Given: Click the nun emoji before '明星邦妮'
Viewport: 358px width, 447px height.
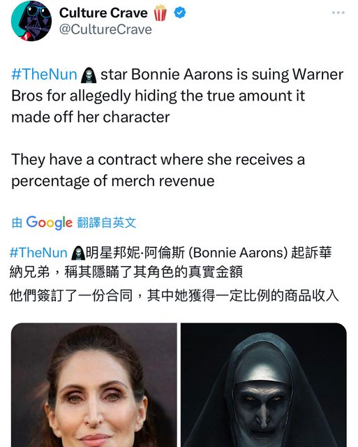Looking at the screenshot, I should coord(78,254).
